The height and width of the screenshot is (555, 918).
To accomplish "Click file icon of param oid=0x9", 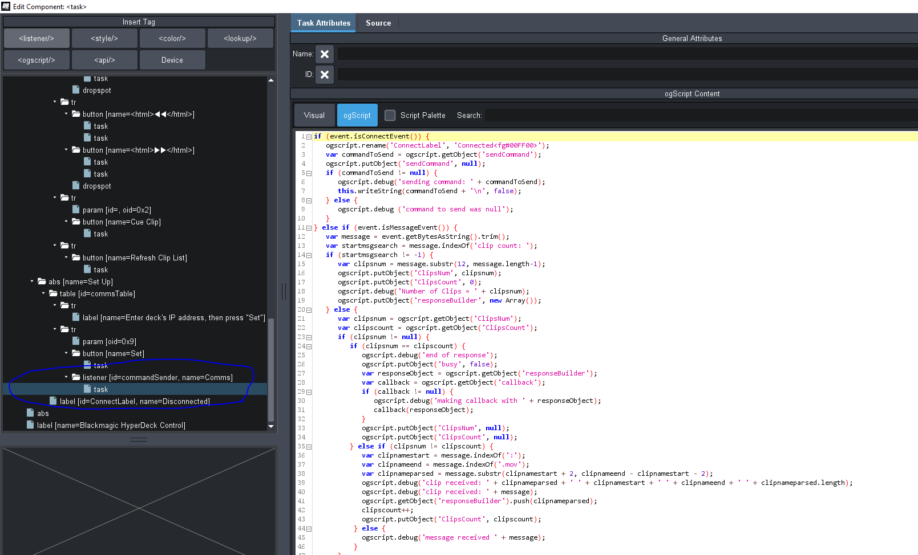I will tap(76, 341).
